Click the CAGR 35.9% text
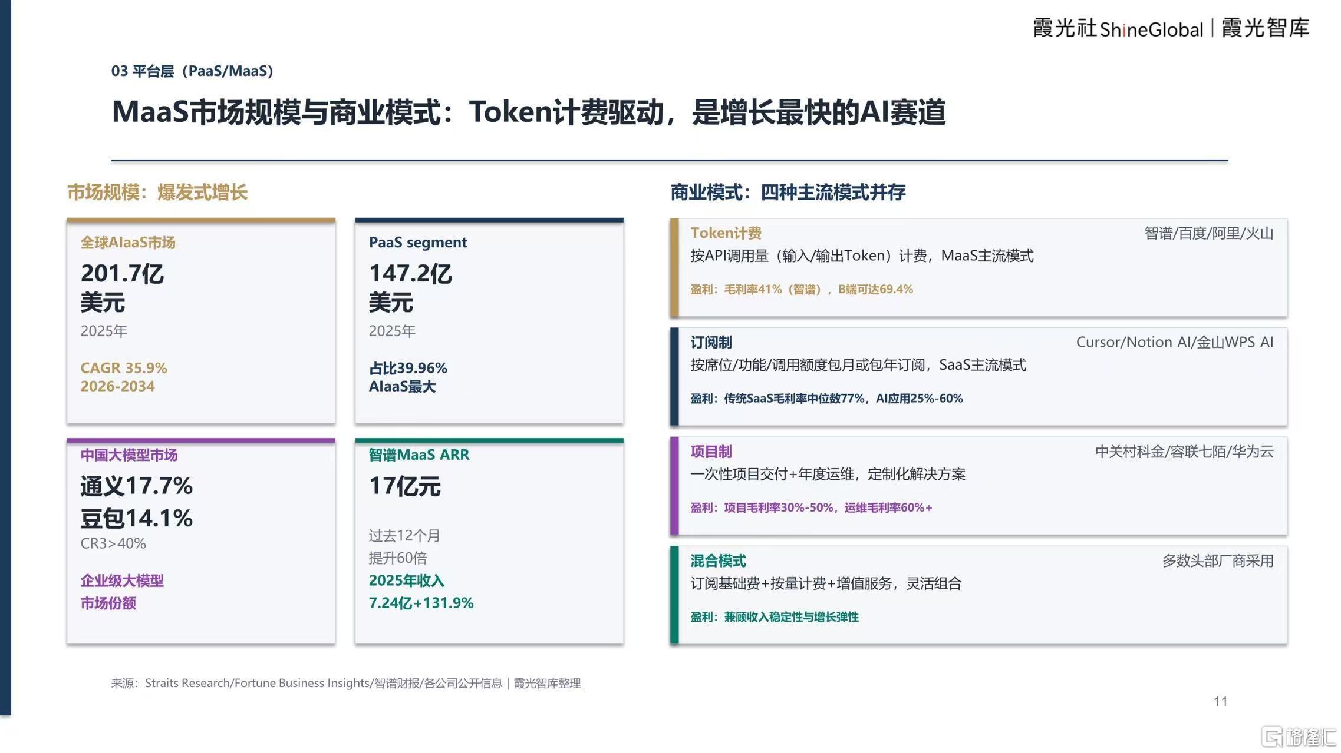The height and width of the screenshot is (753, 1341). point(124,368)
